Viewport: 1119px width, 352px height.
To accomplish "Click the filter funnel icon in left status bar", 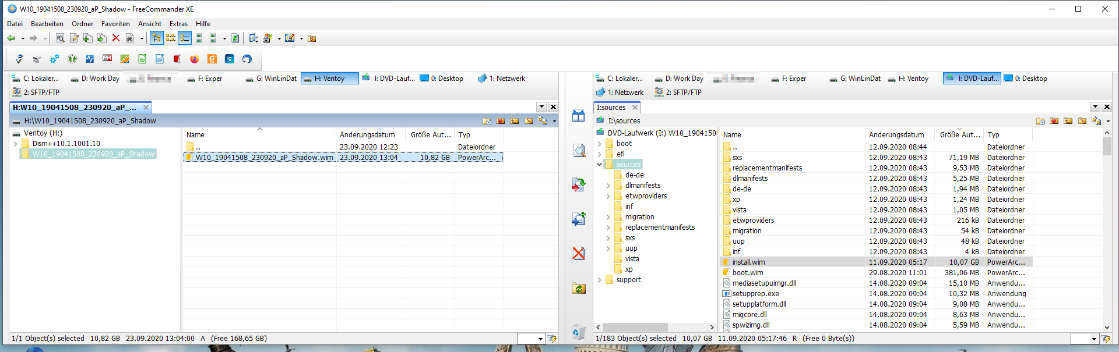I will pos(553,339).
